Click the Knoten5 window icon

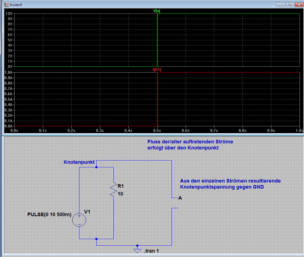(x=7, y=5)
